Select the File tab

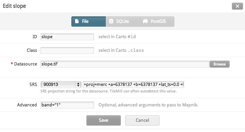click(89, 21)
